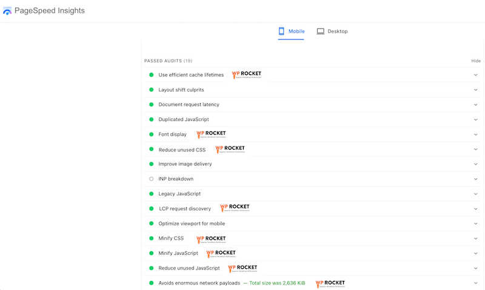Click WP Rocket logo next to Font display

(x=210, y=134)
